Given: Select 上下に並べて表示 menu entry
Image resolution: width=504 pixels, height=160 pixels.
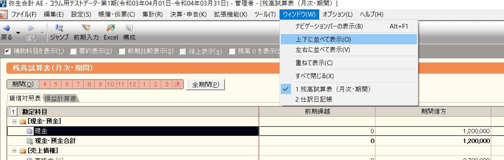Looking at the screenshot, I should [349, 39].
